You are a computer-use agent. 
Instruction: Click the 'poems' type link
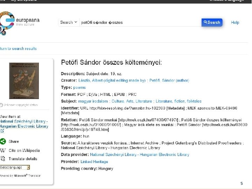pyautogui.click(x=79, y=87)
